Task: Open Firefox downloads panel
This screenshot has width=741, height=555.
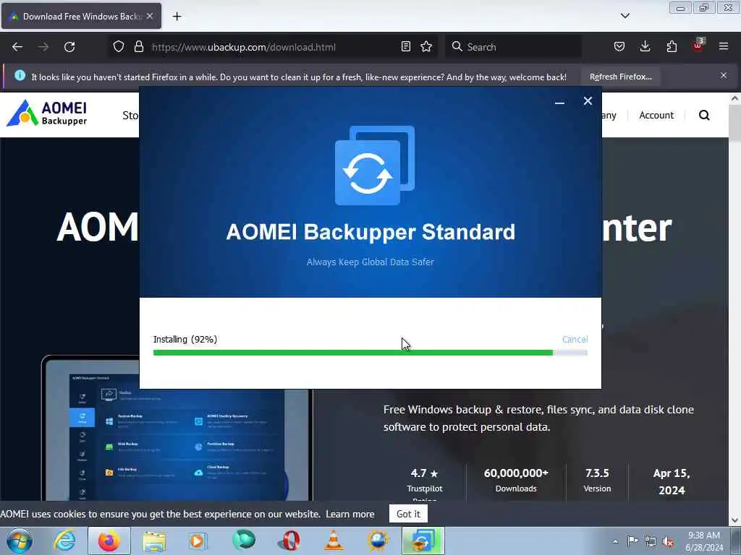Action: (x=645, y=46)
